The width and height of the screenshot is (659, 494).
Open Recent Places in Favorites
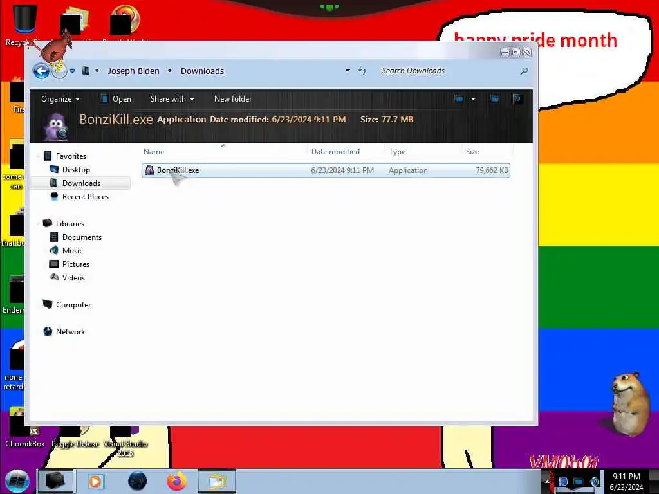[86, 197]
